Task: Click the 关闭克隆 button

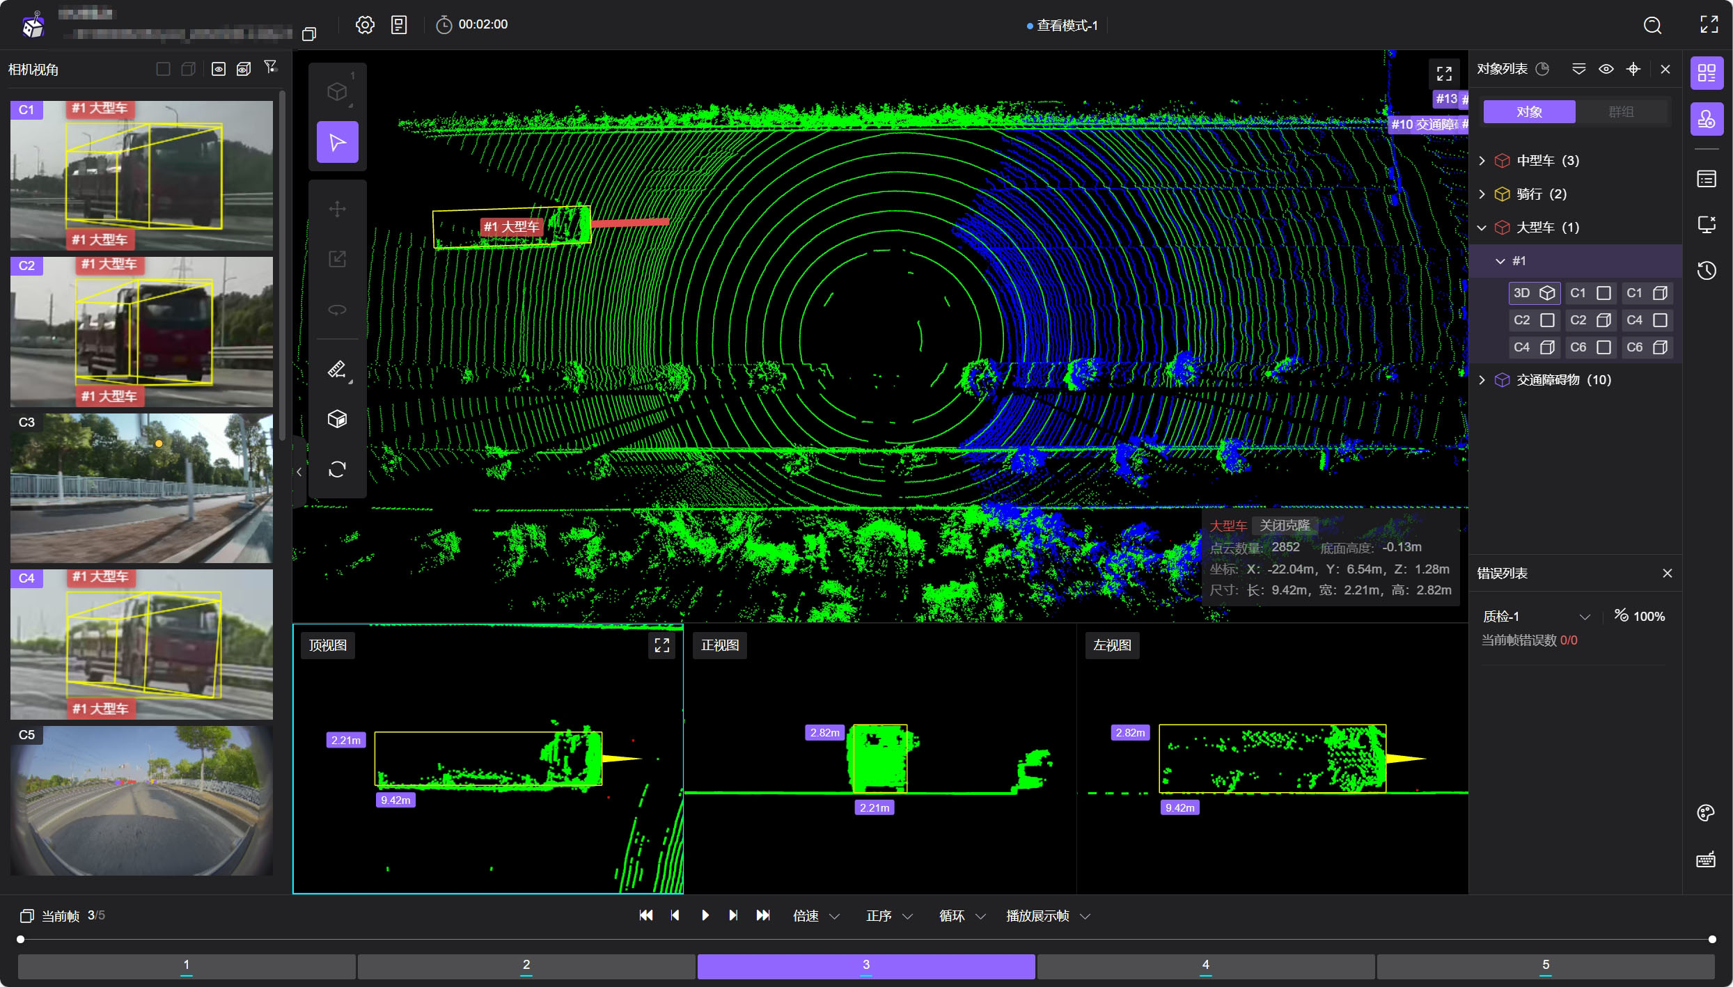Action: pos(1285,526)
